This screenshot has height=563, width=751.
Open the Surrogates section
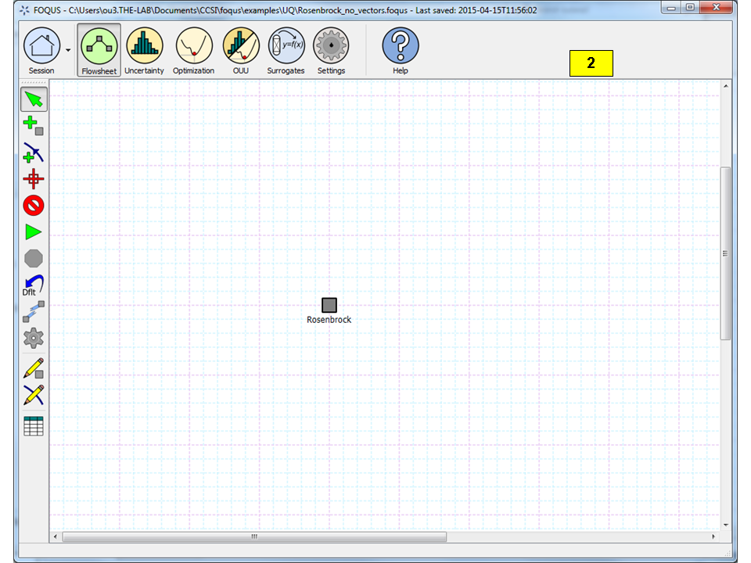[x=286, y=47]
